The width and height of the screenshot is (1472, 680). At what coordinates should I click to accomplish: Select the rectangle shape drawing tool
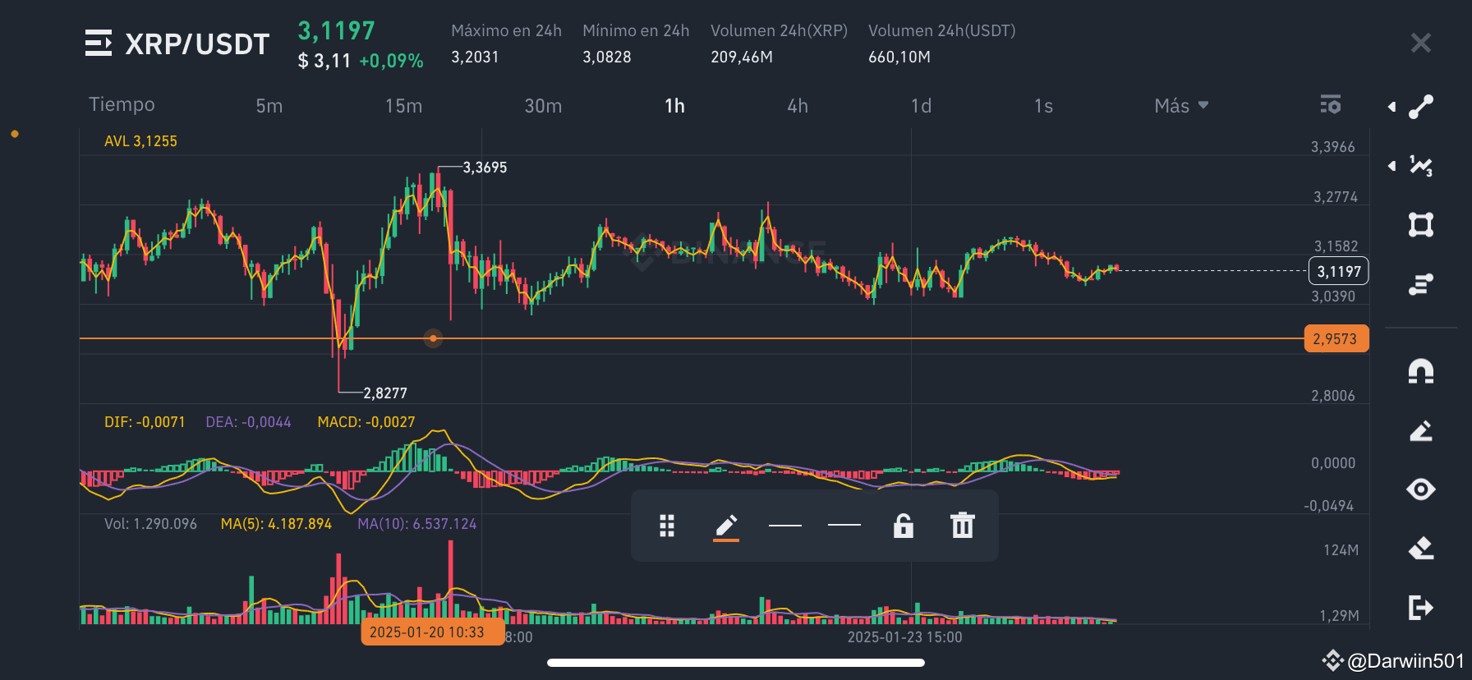[1421, 225]
